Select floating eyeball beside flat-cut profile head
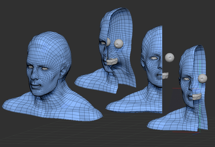Image resolution: width=215 pixels, height=147 pixels. (169, 58)
